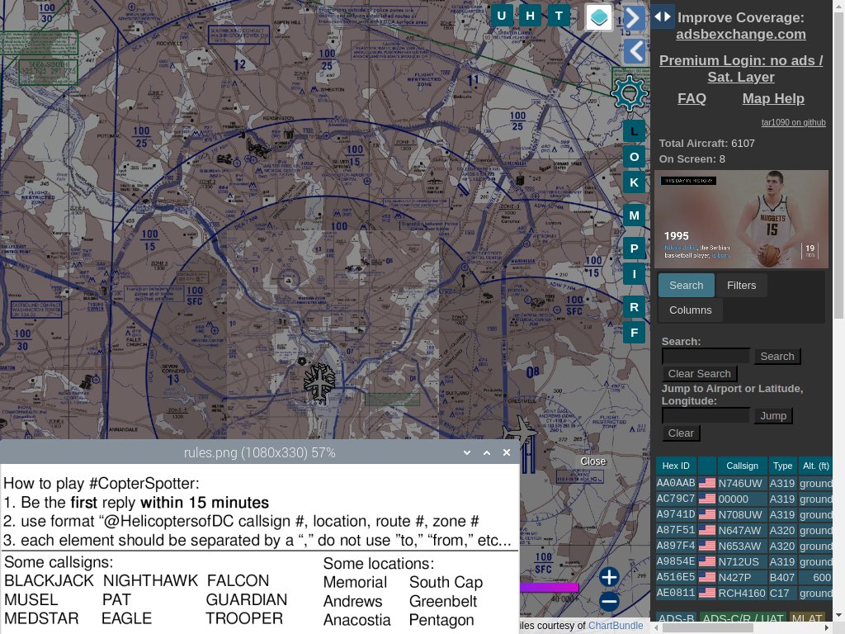
Task: Open the adsbexchange.com link
Action: click(x=740, y=34)
